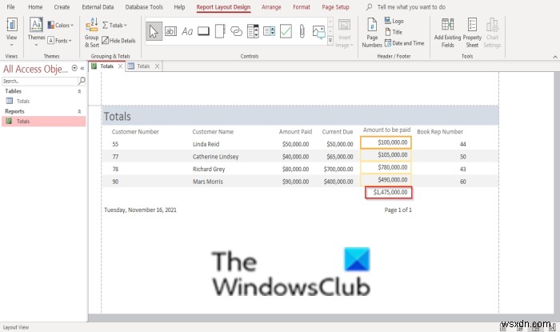Click the Totals report title label
Image resolution: width=560 pixels, height=332 pixels.
tap(117, 116)
